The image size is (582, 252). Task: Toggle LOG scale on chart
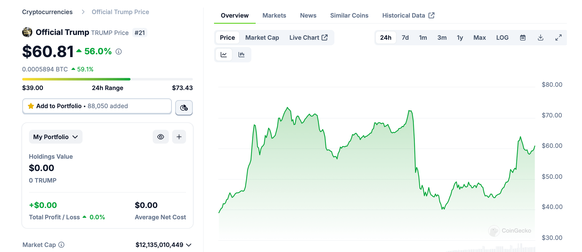pyautogui.click(x=502, y=38)
